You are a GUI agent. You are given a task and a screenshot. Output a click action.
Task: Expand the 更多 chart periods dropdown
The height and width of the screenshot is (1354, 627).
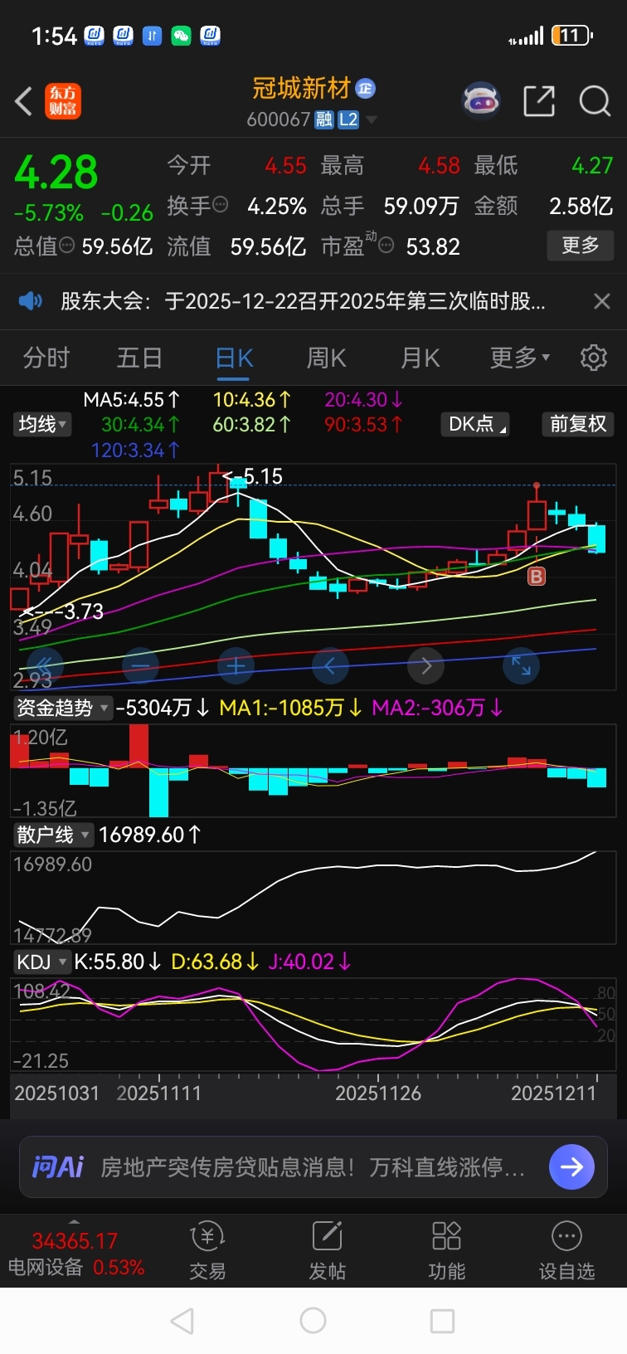(x=520, y=358)
